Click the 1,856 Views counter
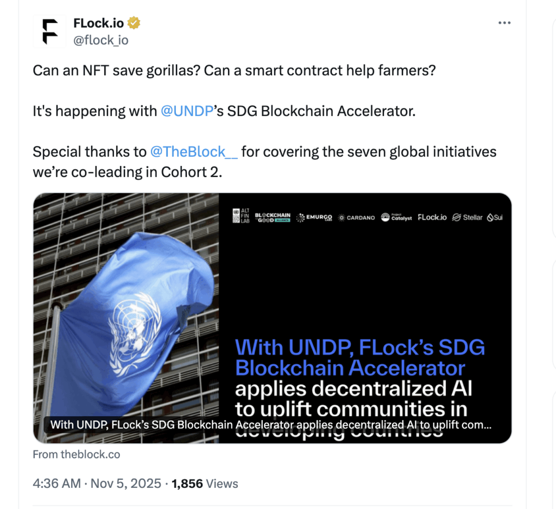Viewport: 556px width, 509px height. click(187, 483)
